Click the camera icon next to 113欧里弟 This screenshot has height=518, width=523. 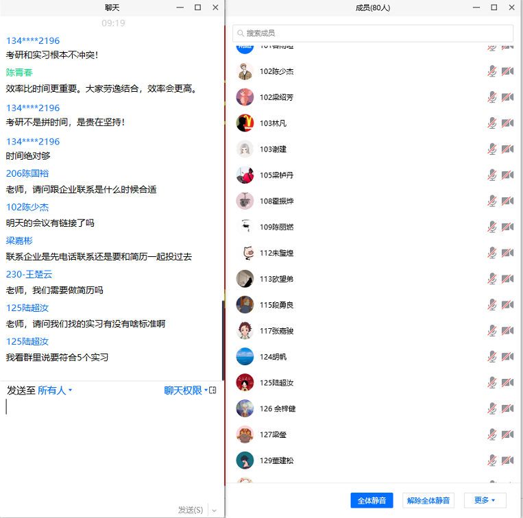click(507, 279)
